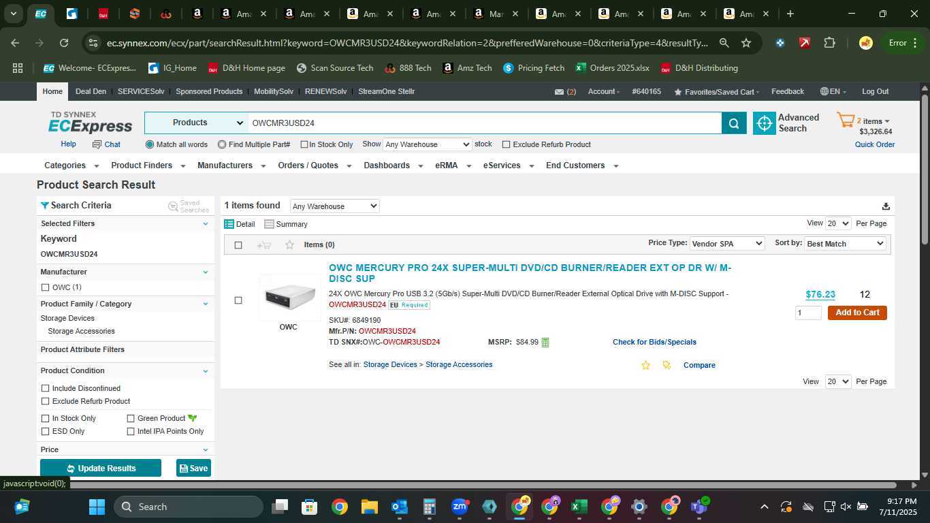
Task: Tick select-all checkbox in Items bar
Action: pyautogui.click(x=238, y=245)
